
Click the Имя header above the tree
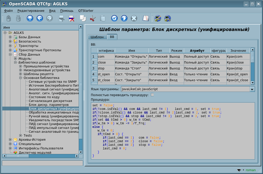pos(6,28)
